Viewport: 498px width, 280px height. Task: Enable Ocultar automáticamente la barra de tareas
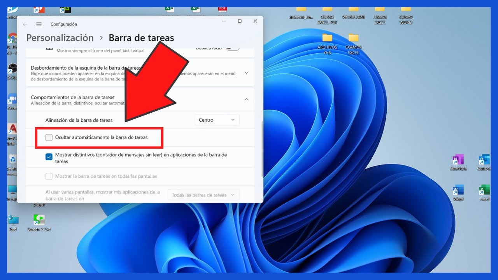tap(49, 137)
